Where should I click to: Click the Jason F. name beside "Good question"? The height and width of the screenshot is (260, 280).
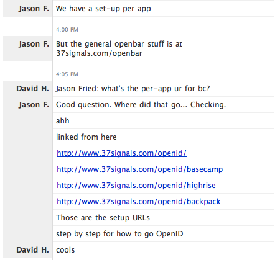coord(34,105)
